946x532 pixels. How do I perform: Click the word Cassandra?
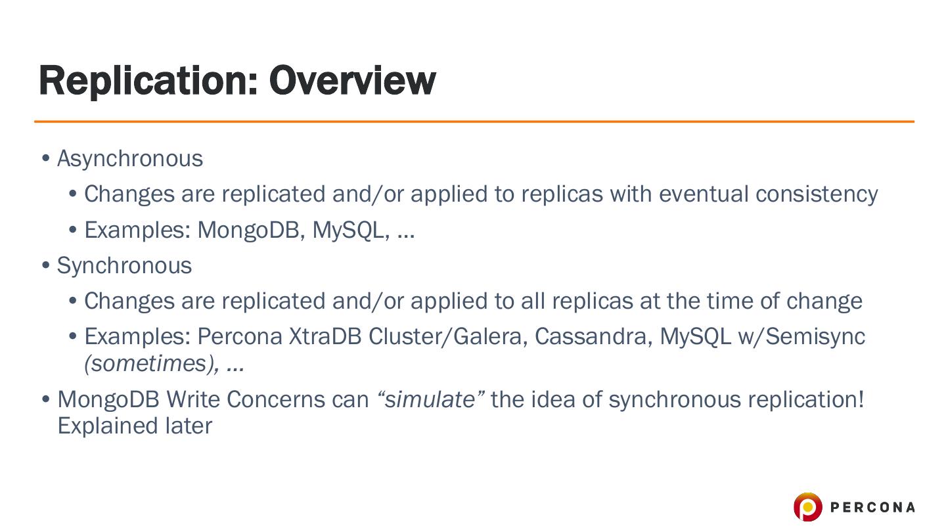[x=593, y=336]
